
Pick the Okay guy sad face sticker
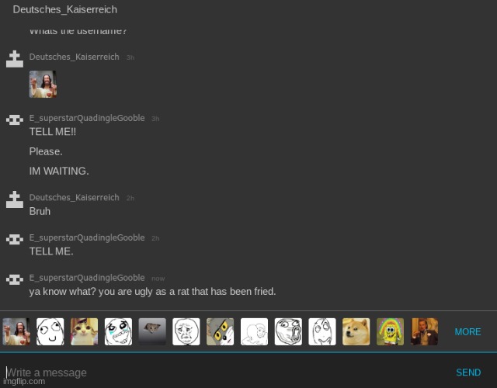coord(186,331)
